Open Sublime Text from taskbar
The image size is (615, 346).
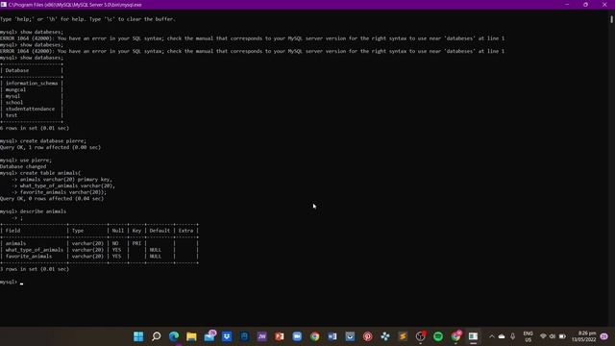(403, 336)
